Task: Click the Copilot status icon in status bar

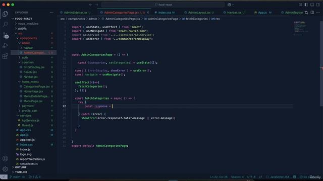Action: click(x=294, y=176)
